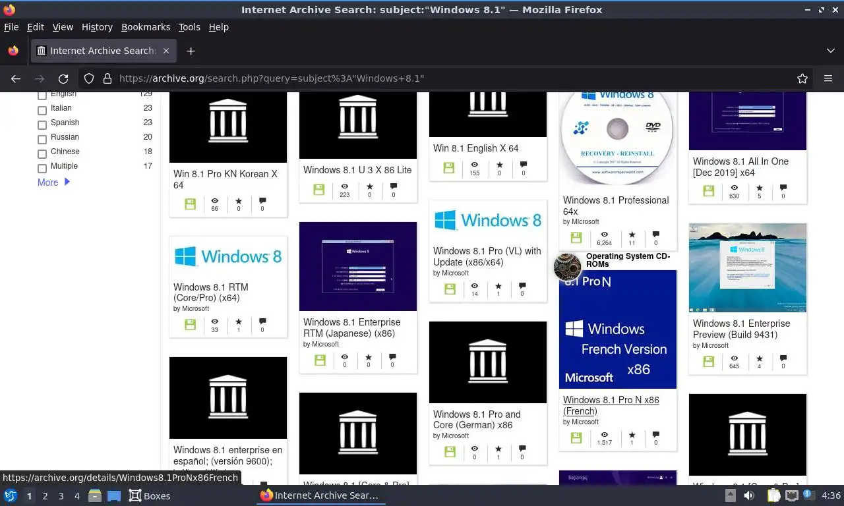Image resolution: width=844 pixels, height=506 pixels.
Task: Open the file manager from taskbar
Action: pos(94,495)
